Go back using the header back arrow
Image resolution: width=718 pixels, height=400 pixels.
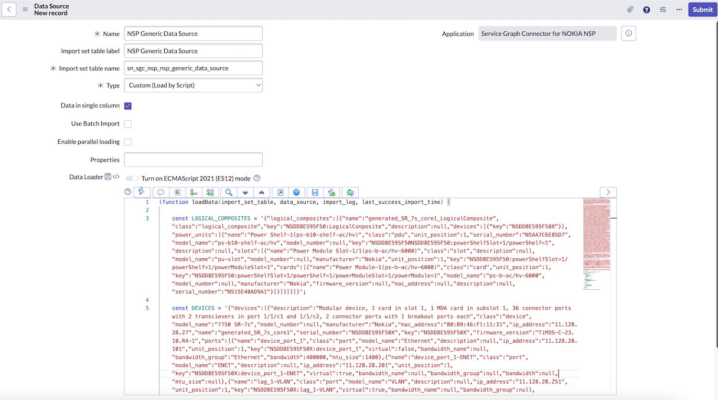tap(9, 9)
